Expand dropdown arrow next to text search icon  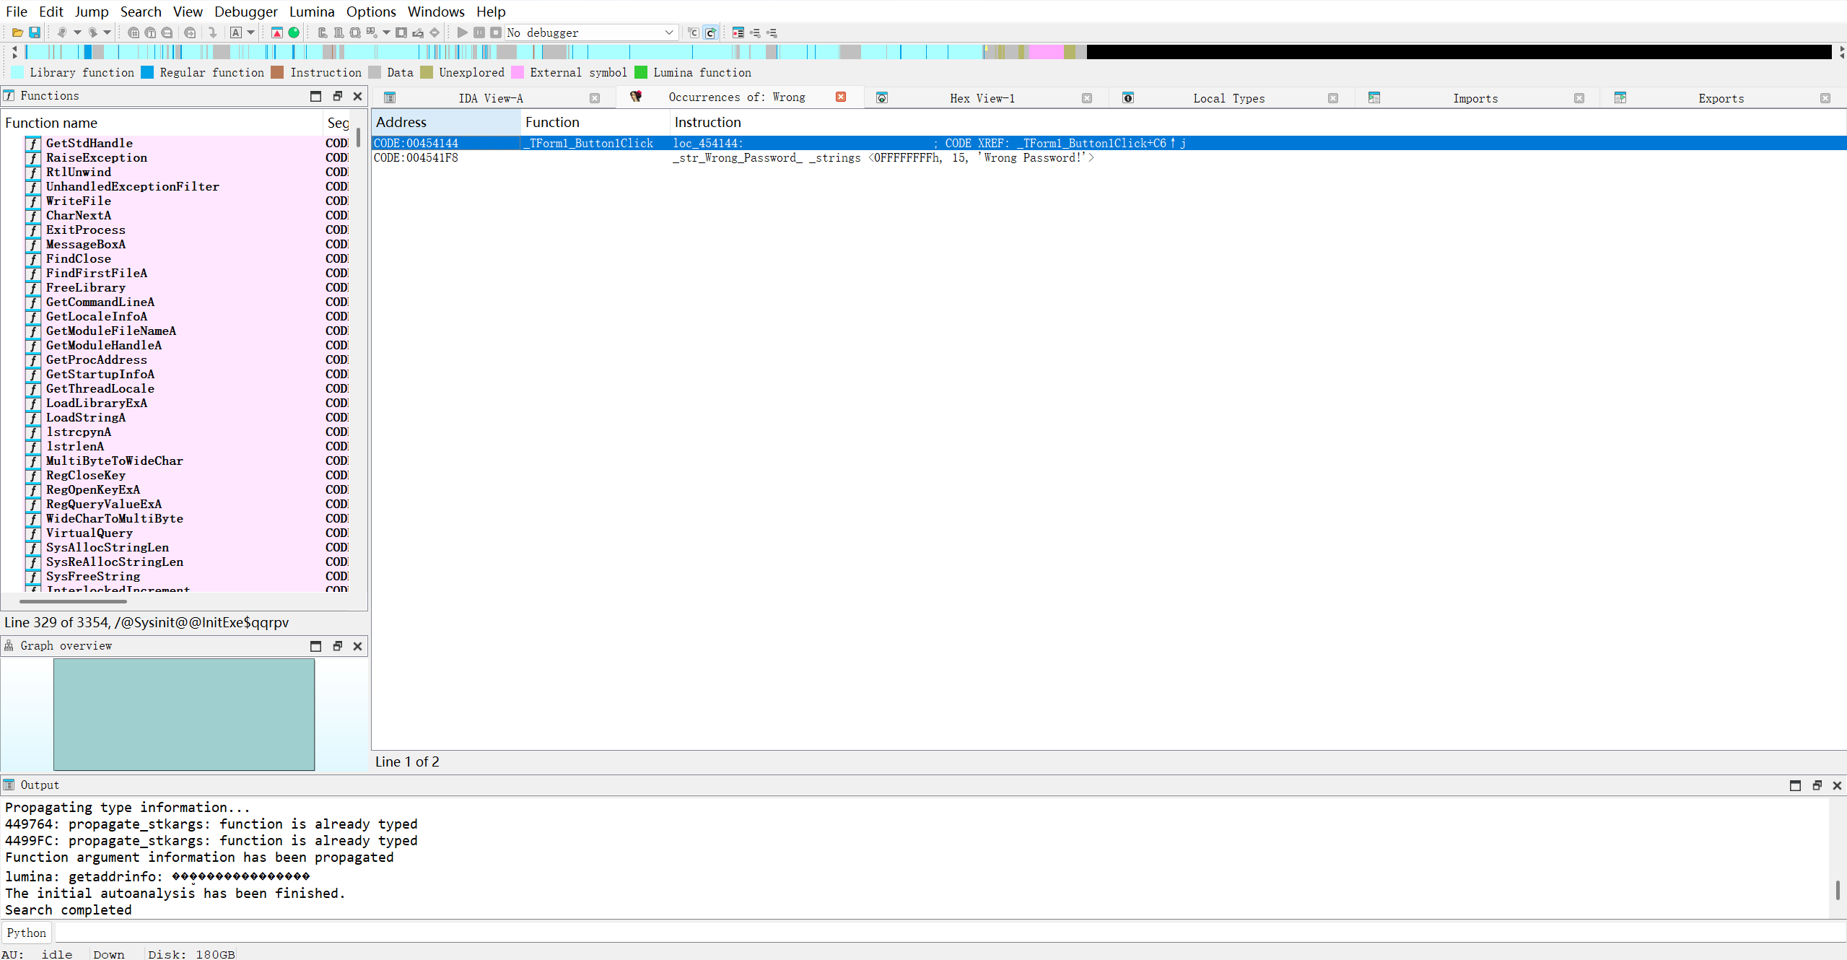(250, 32)
